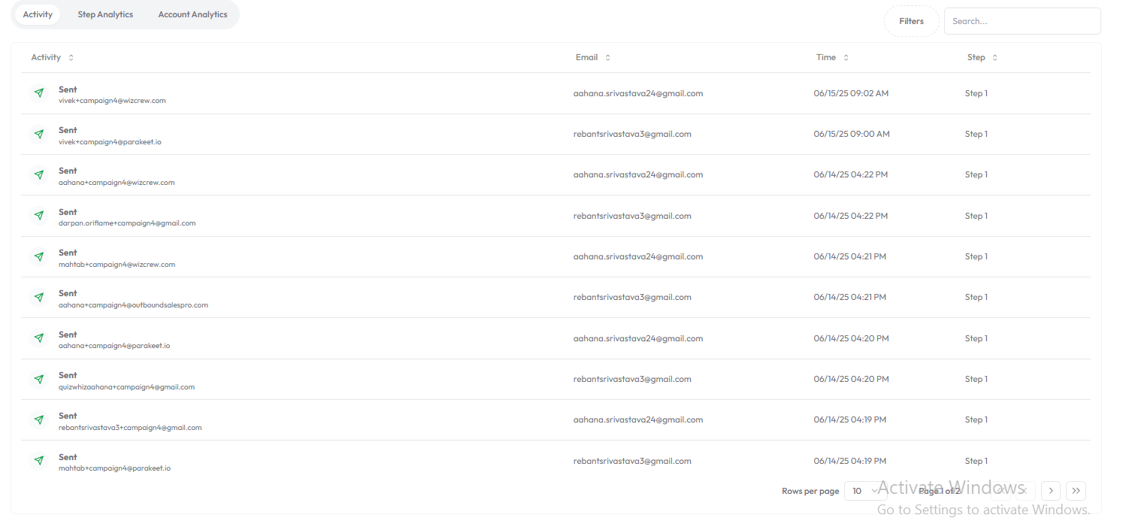Click sent icon for aahana+campaign4@outboundsalespro.com row
Viewport: 1123px width, 521px height.
(39, 298)
